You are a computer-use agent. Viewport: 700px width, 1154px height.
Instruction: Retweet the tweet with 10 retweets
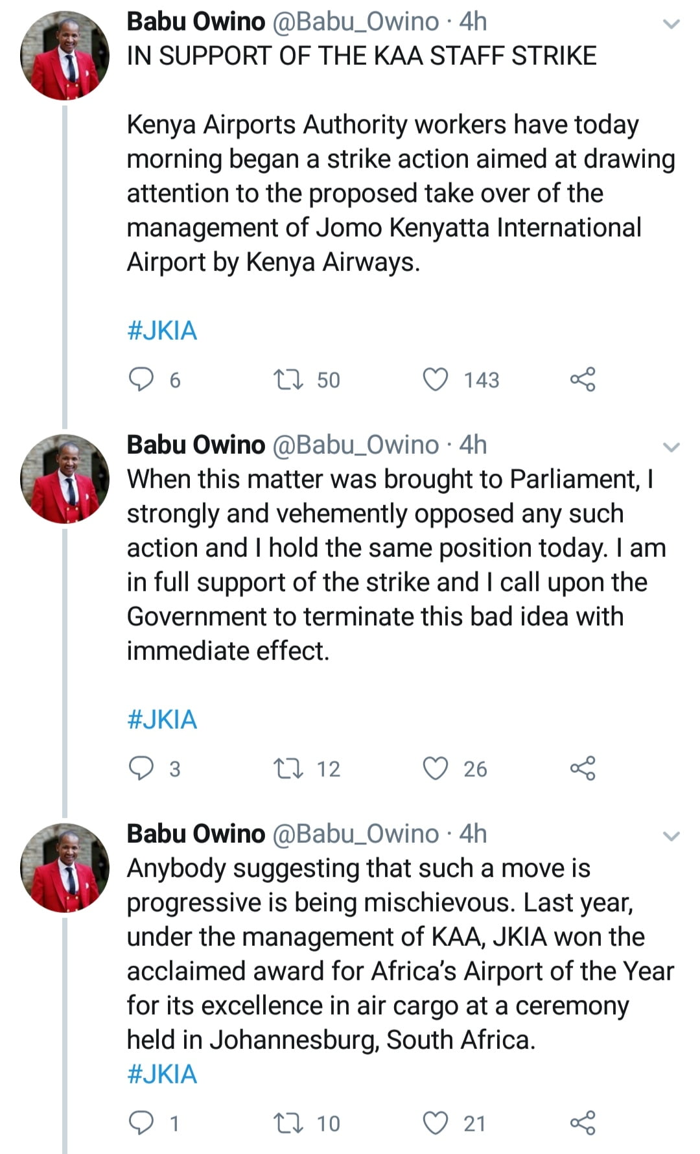pos(288,1123)
